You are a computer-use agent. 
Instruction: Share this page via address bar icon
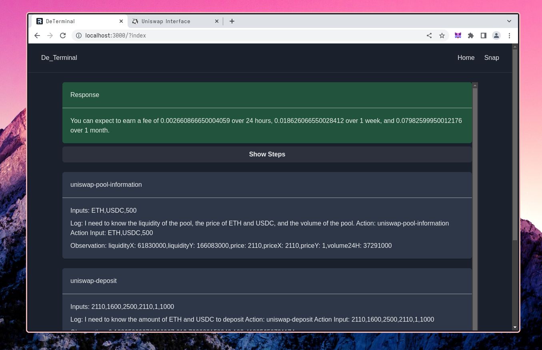(x=429, y=36)
